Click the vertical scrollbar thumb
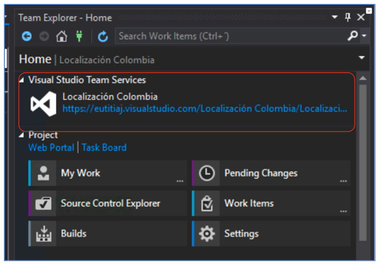Screen dimensions: 379x265 tap(363, 162)
